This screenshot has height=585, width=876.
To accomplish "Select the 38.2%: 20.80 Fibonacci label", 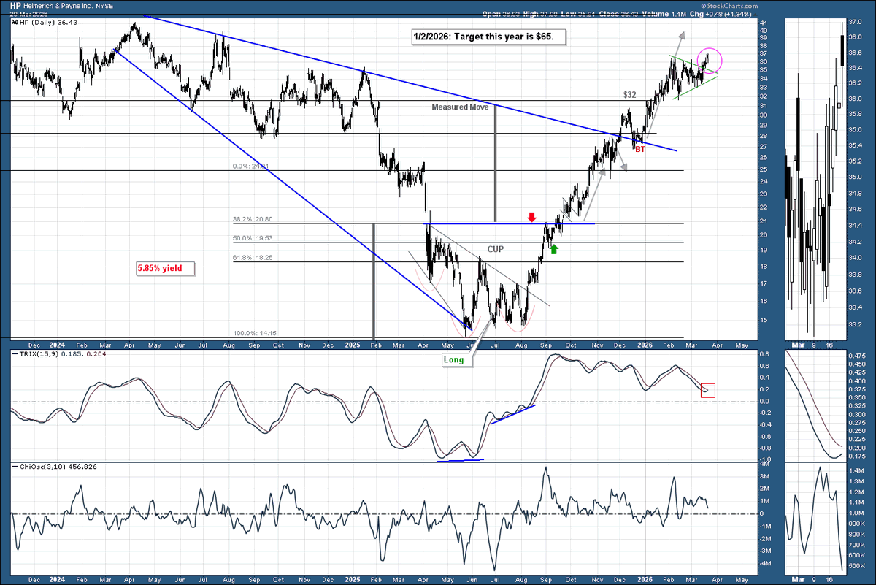I will (253, 219).
